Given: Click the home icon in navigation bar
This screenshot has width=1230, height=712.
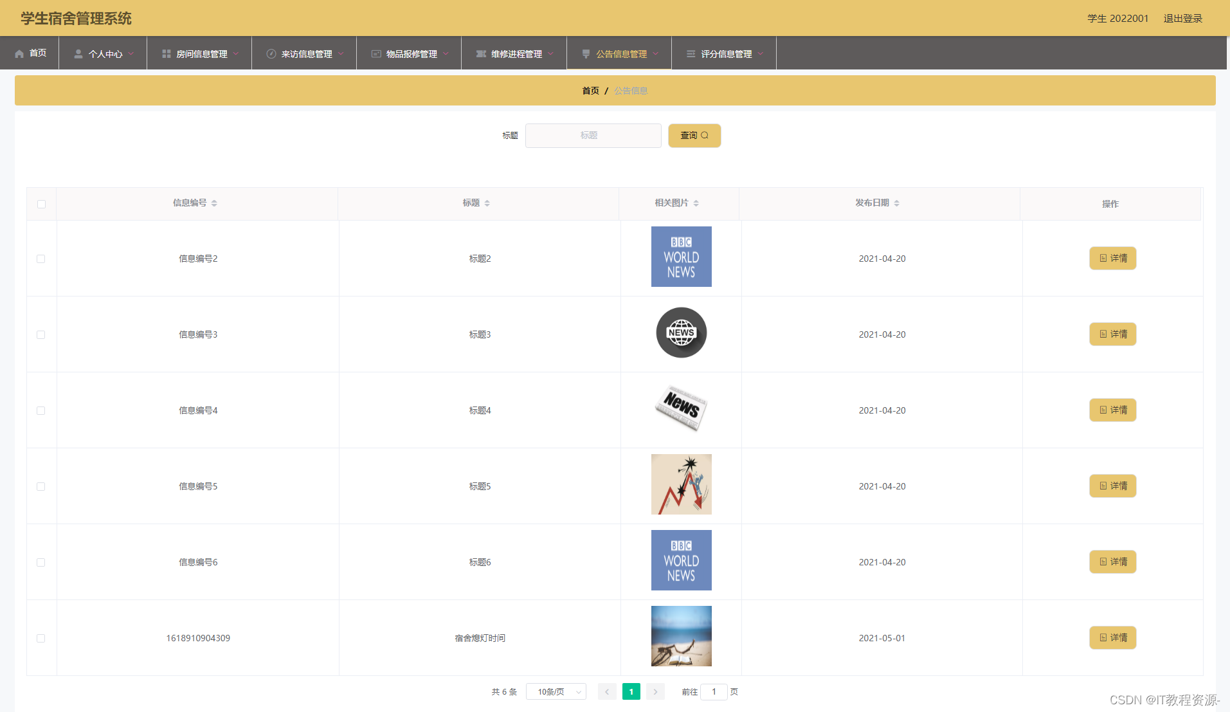Looking at the screenshot, I should pos(19,53).
